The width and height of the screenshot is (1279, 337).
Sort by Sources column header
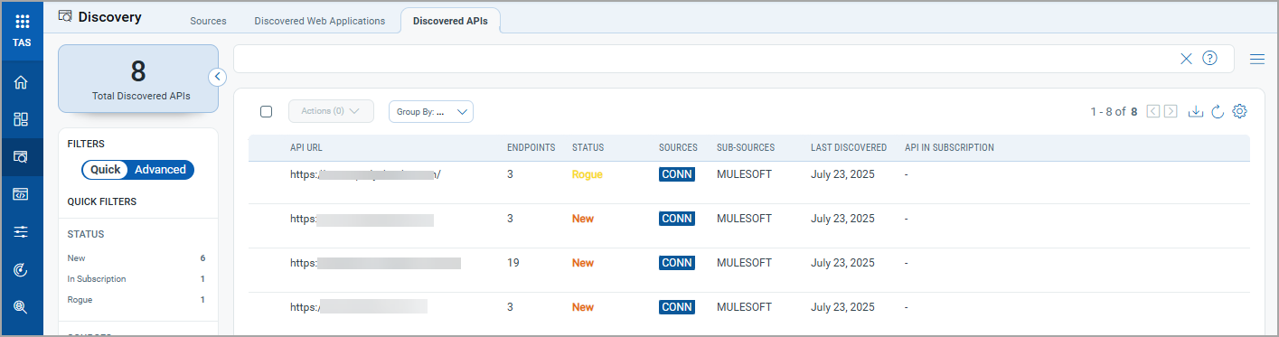(678, 148)
